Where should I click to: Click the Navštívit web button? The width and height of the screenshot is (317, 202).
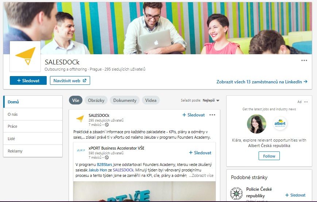70,80
